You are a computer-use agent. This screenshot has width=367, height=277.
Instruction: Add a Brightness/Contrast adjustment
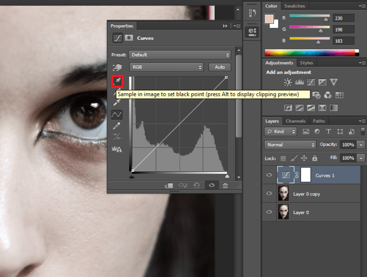coord(288,82)
